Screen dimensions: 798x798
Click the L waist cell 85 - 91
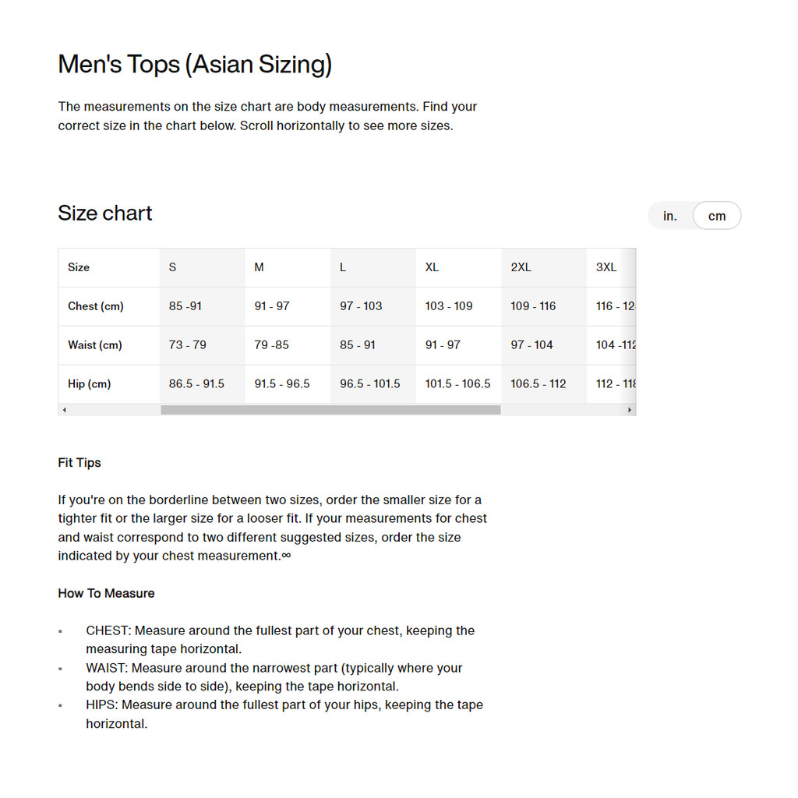[x=357, y=345]
